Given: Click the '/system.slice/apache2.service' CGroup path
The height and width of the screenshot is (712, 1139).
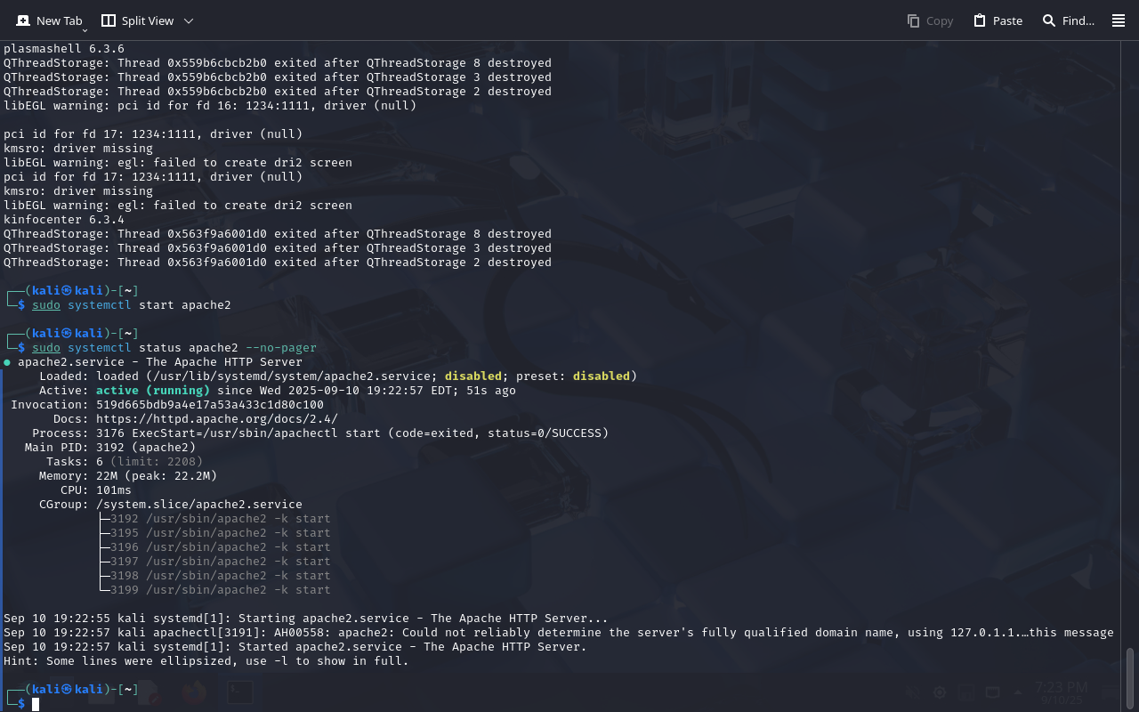Looking at the screenshot, I should 199,505.
